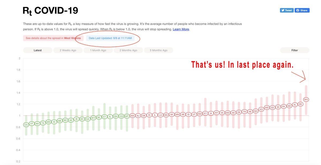Select the ND state marker
The height and width of the screenshot is (165, 321).
pos(289,106)
